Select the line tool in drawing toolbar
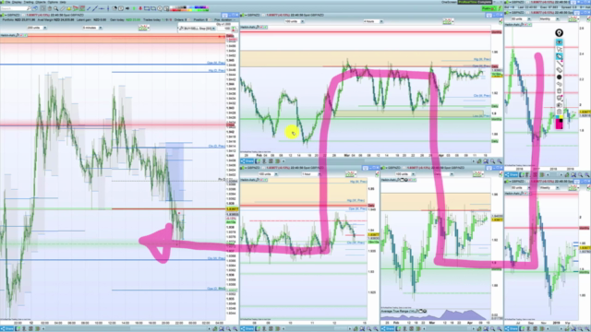 (x=559, y=65)
